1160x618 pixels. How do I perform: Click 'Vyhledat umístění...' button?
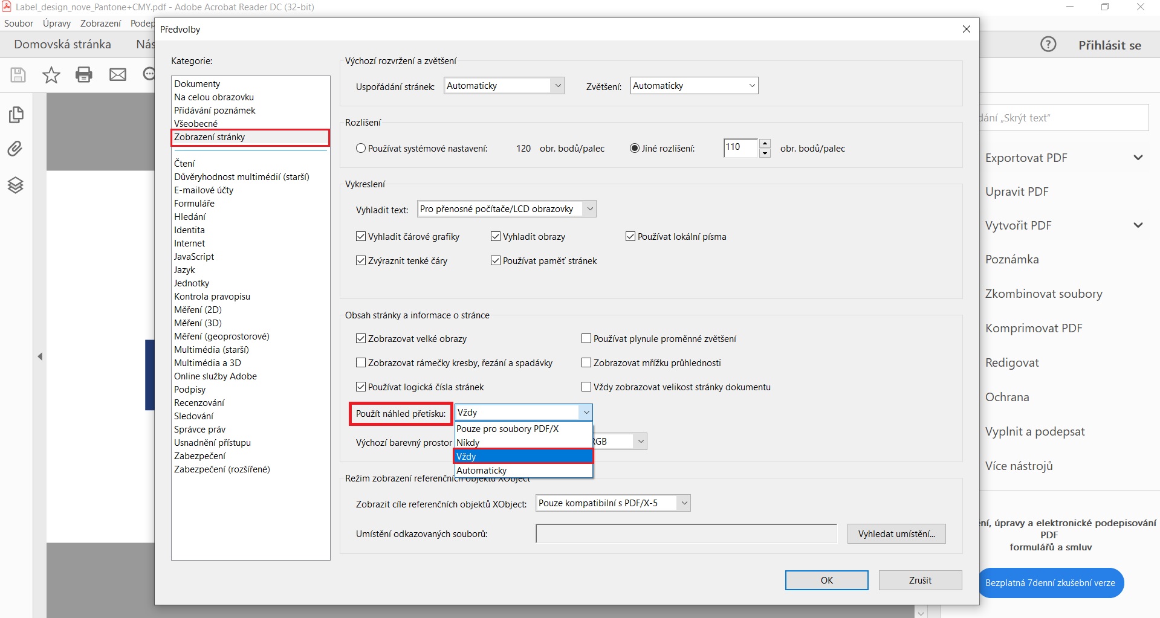896,534
